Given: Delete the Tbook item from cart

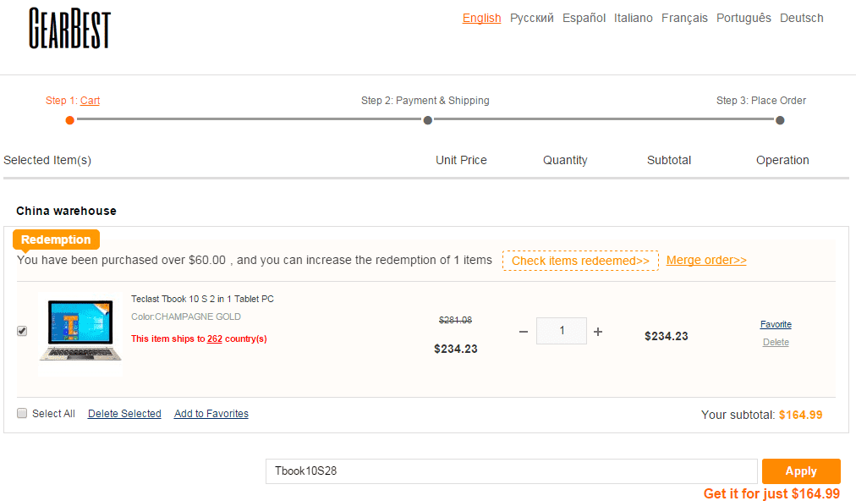Looking at the screenshot, I should click(x=776, y=343).
